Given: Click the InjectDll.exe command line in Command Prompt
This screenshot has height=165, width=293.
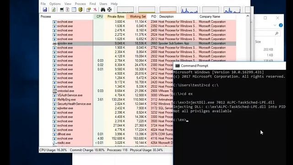Looking at the screenshot, I should pyautogui.click(x=224, y=103).
